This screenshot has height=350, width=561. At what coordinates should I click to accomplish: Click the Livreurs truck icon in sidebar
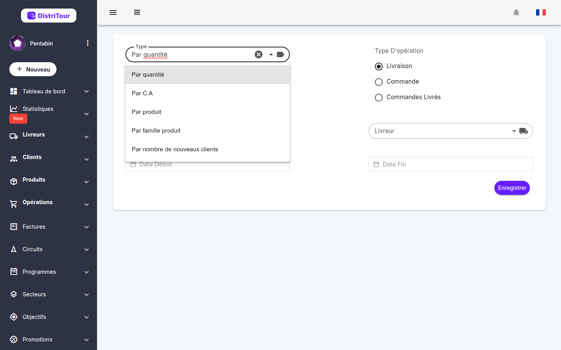pos(14,136)
